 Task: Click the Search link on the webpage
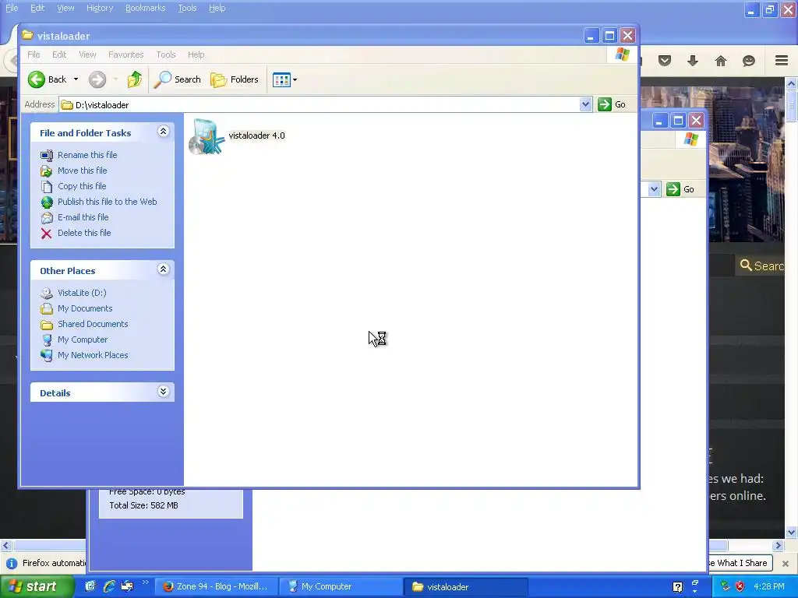tap(762, 266)
